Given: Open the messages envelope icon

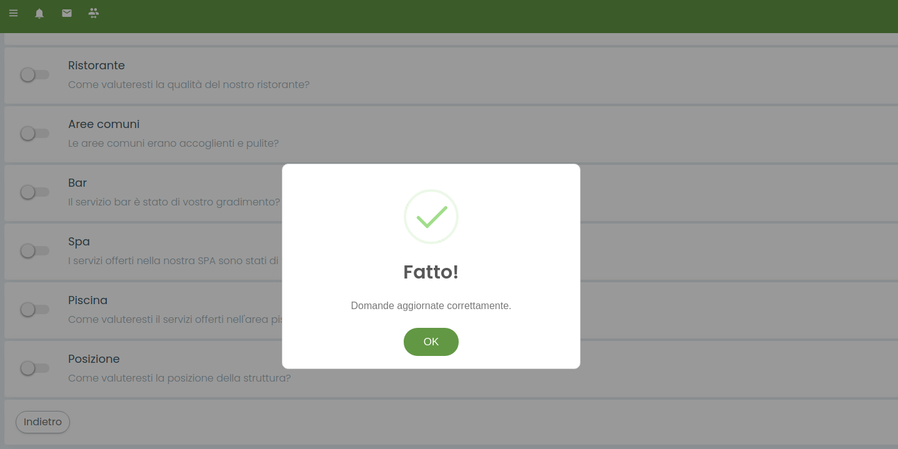Looking at the screenshot, I should (x=67, y=12).
